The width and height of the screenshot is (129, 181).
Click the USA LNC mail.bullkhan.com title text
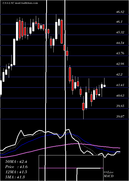tap(20, 3)
